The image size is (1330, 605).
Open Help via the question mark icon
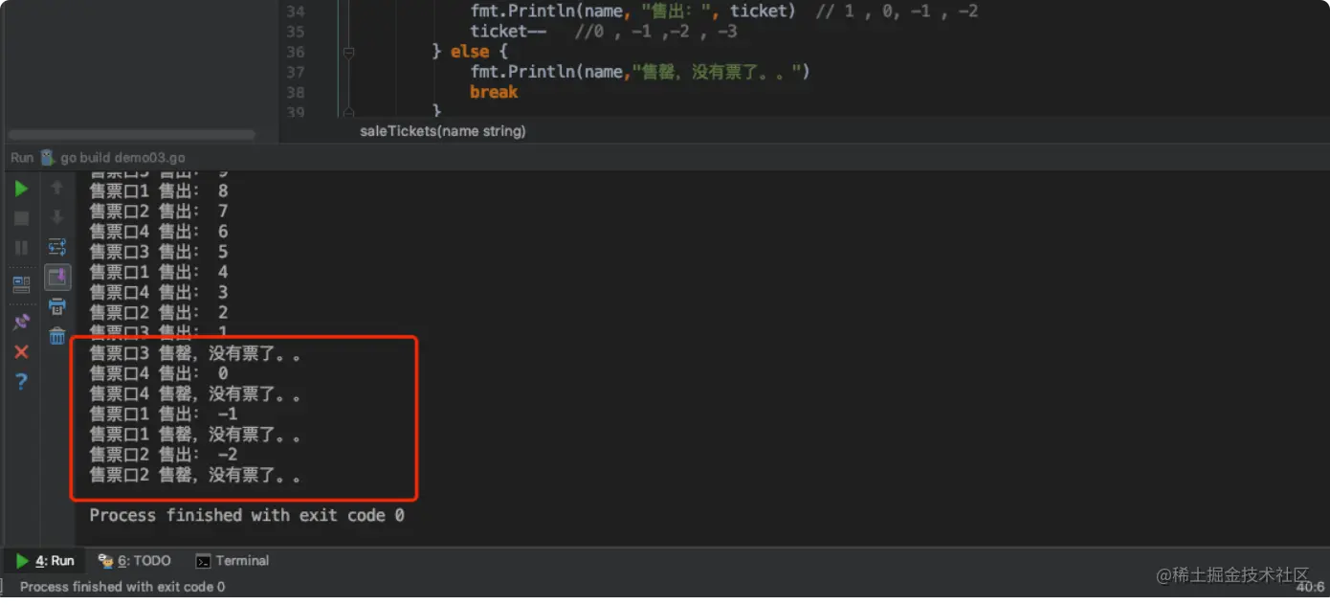[x=21, y=382]
